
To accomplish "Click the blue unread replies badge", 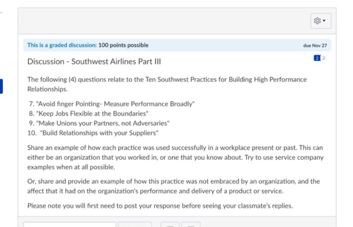I will click(317, 58).
